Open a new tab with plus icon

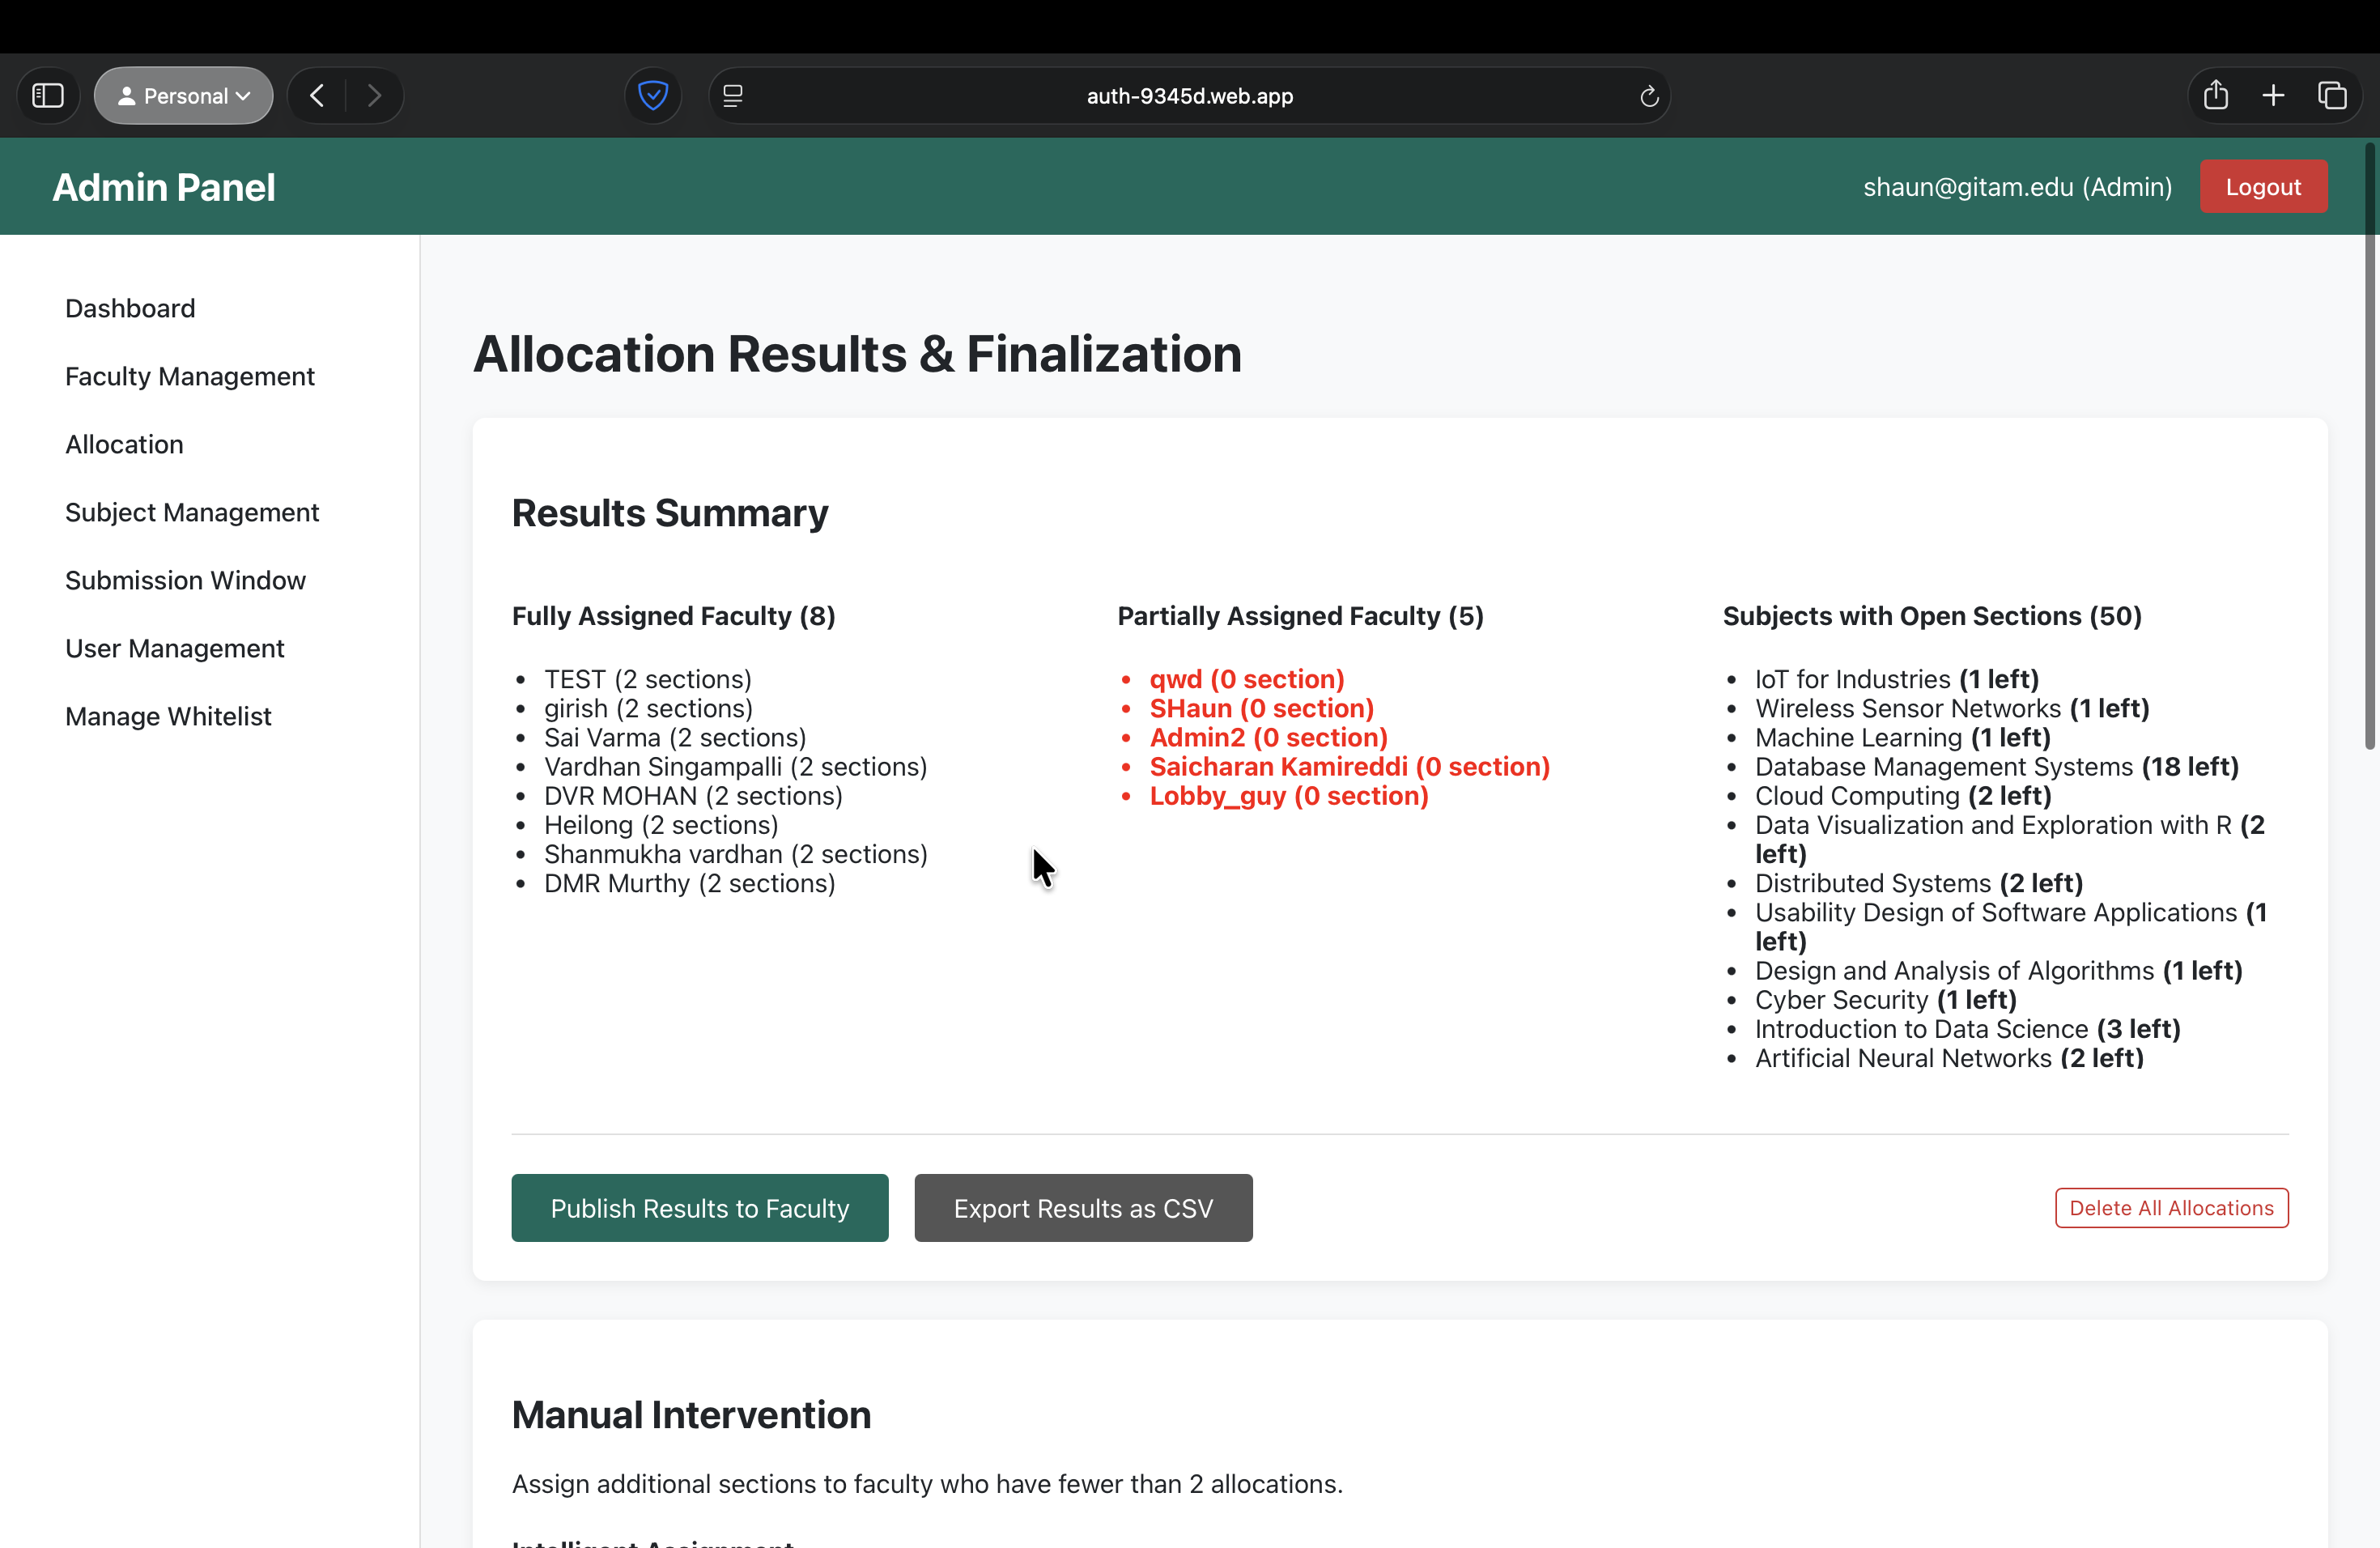tap(2273, 96)
